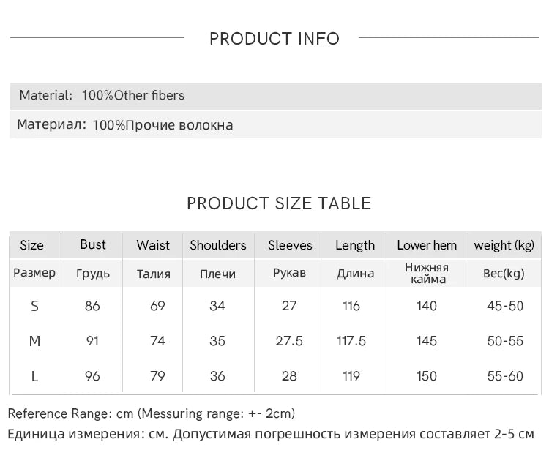This screenshot has height=461, width=549.
Task: Click the 117.5 length value
Action: 351,341
